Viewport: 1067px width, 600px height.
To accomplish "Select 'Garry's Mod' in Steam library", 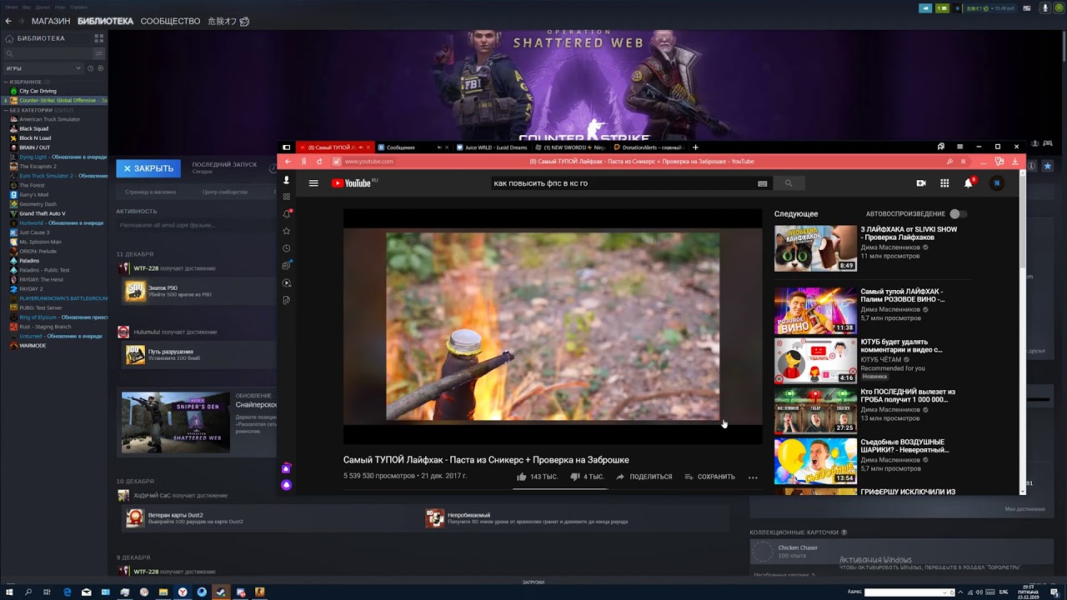I will pyautogui.click(x=33, y=194).
